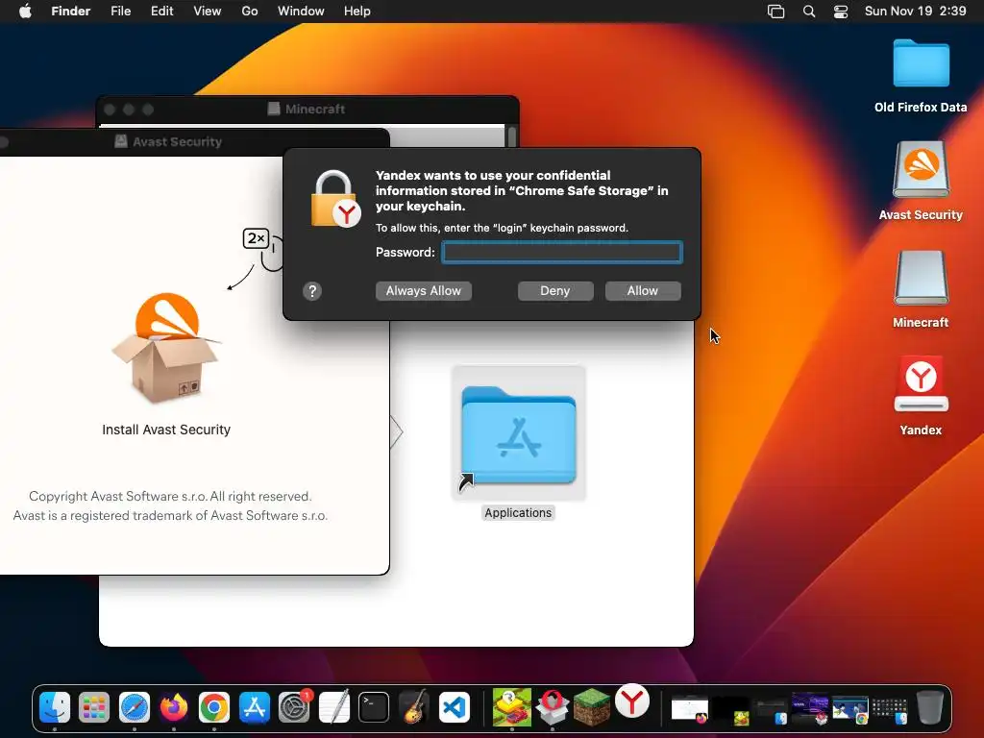Launch Safari from the Dock

135,707
